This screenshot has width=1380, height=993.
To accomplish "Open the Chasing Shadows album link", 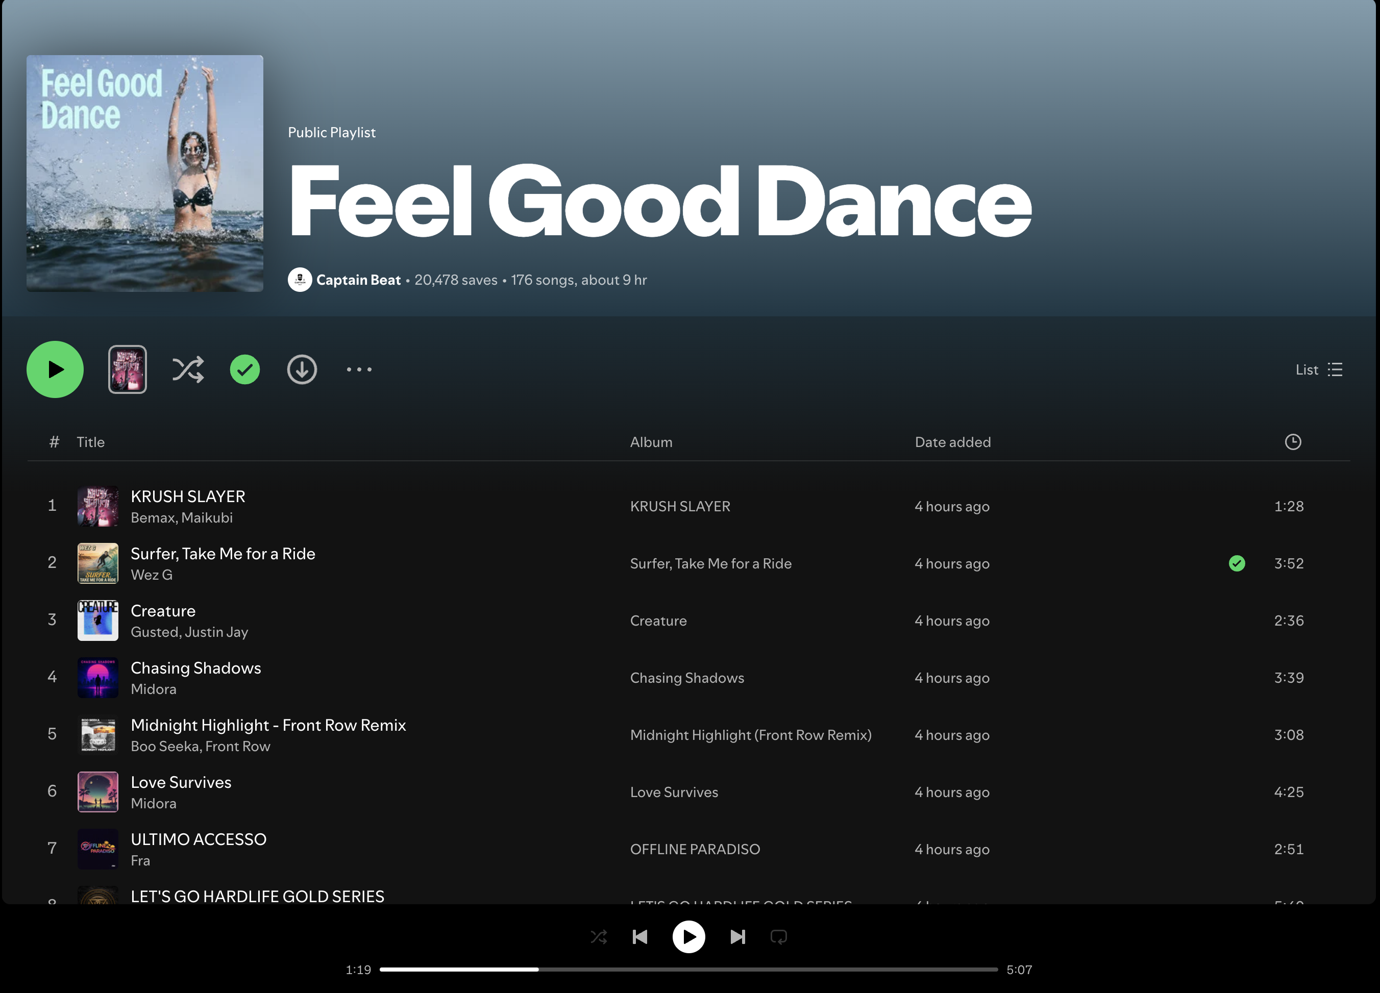I will (687, 678).
